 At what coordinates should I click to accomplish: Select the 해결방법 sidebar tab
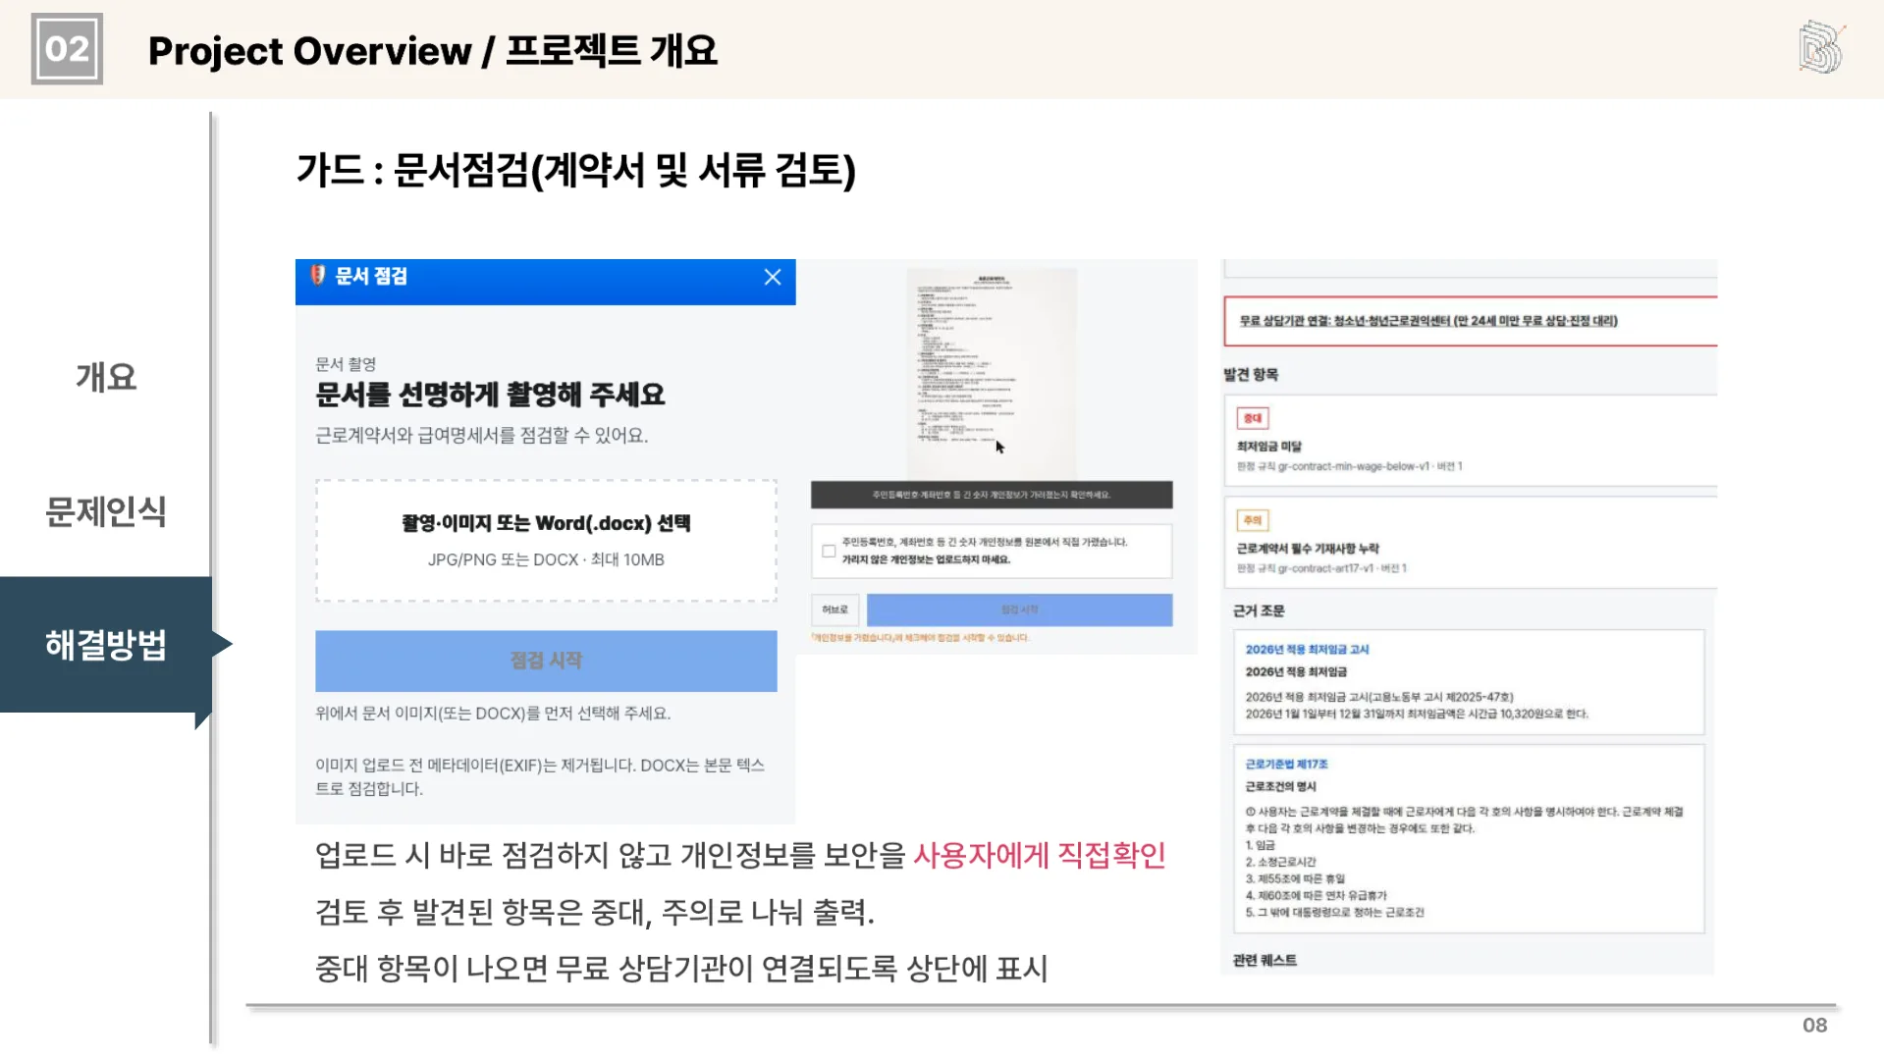coord(106,645)
